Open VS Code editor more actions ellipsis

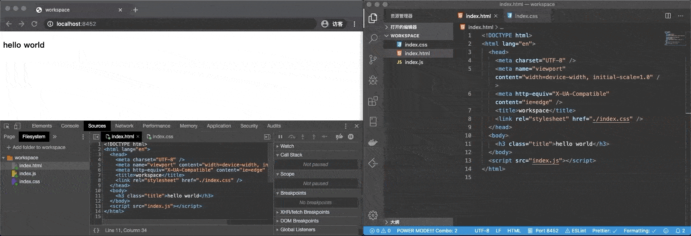pos(681,16)
